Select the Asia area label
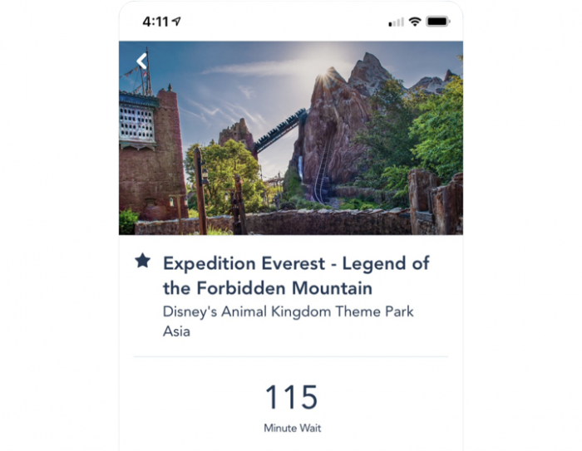Image resolution: width=582 pixels, height=451 pixels. 176,331
